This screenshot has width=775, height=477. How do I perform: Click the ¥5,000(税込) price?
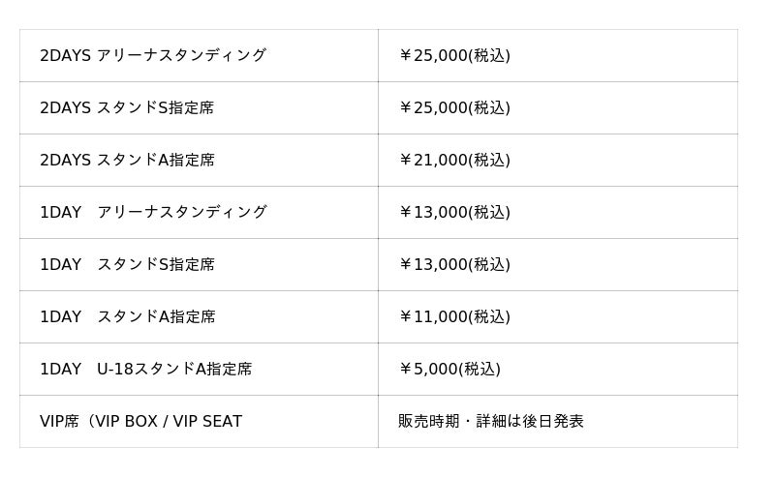tap(449, 370)
